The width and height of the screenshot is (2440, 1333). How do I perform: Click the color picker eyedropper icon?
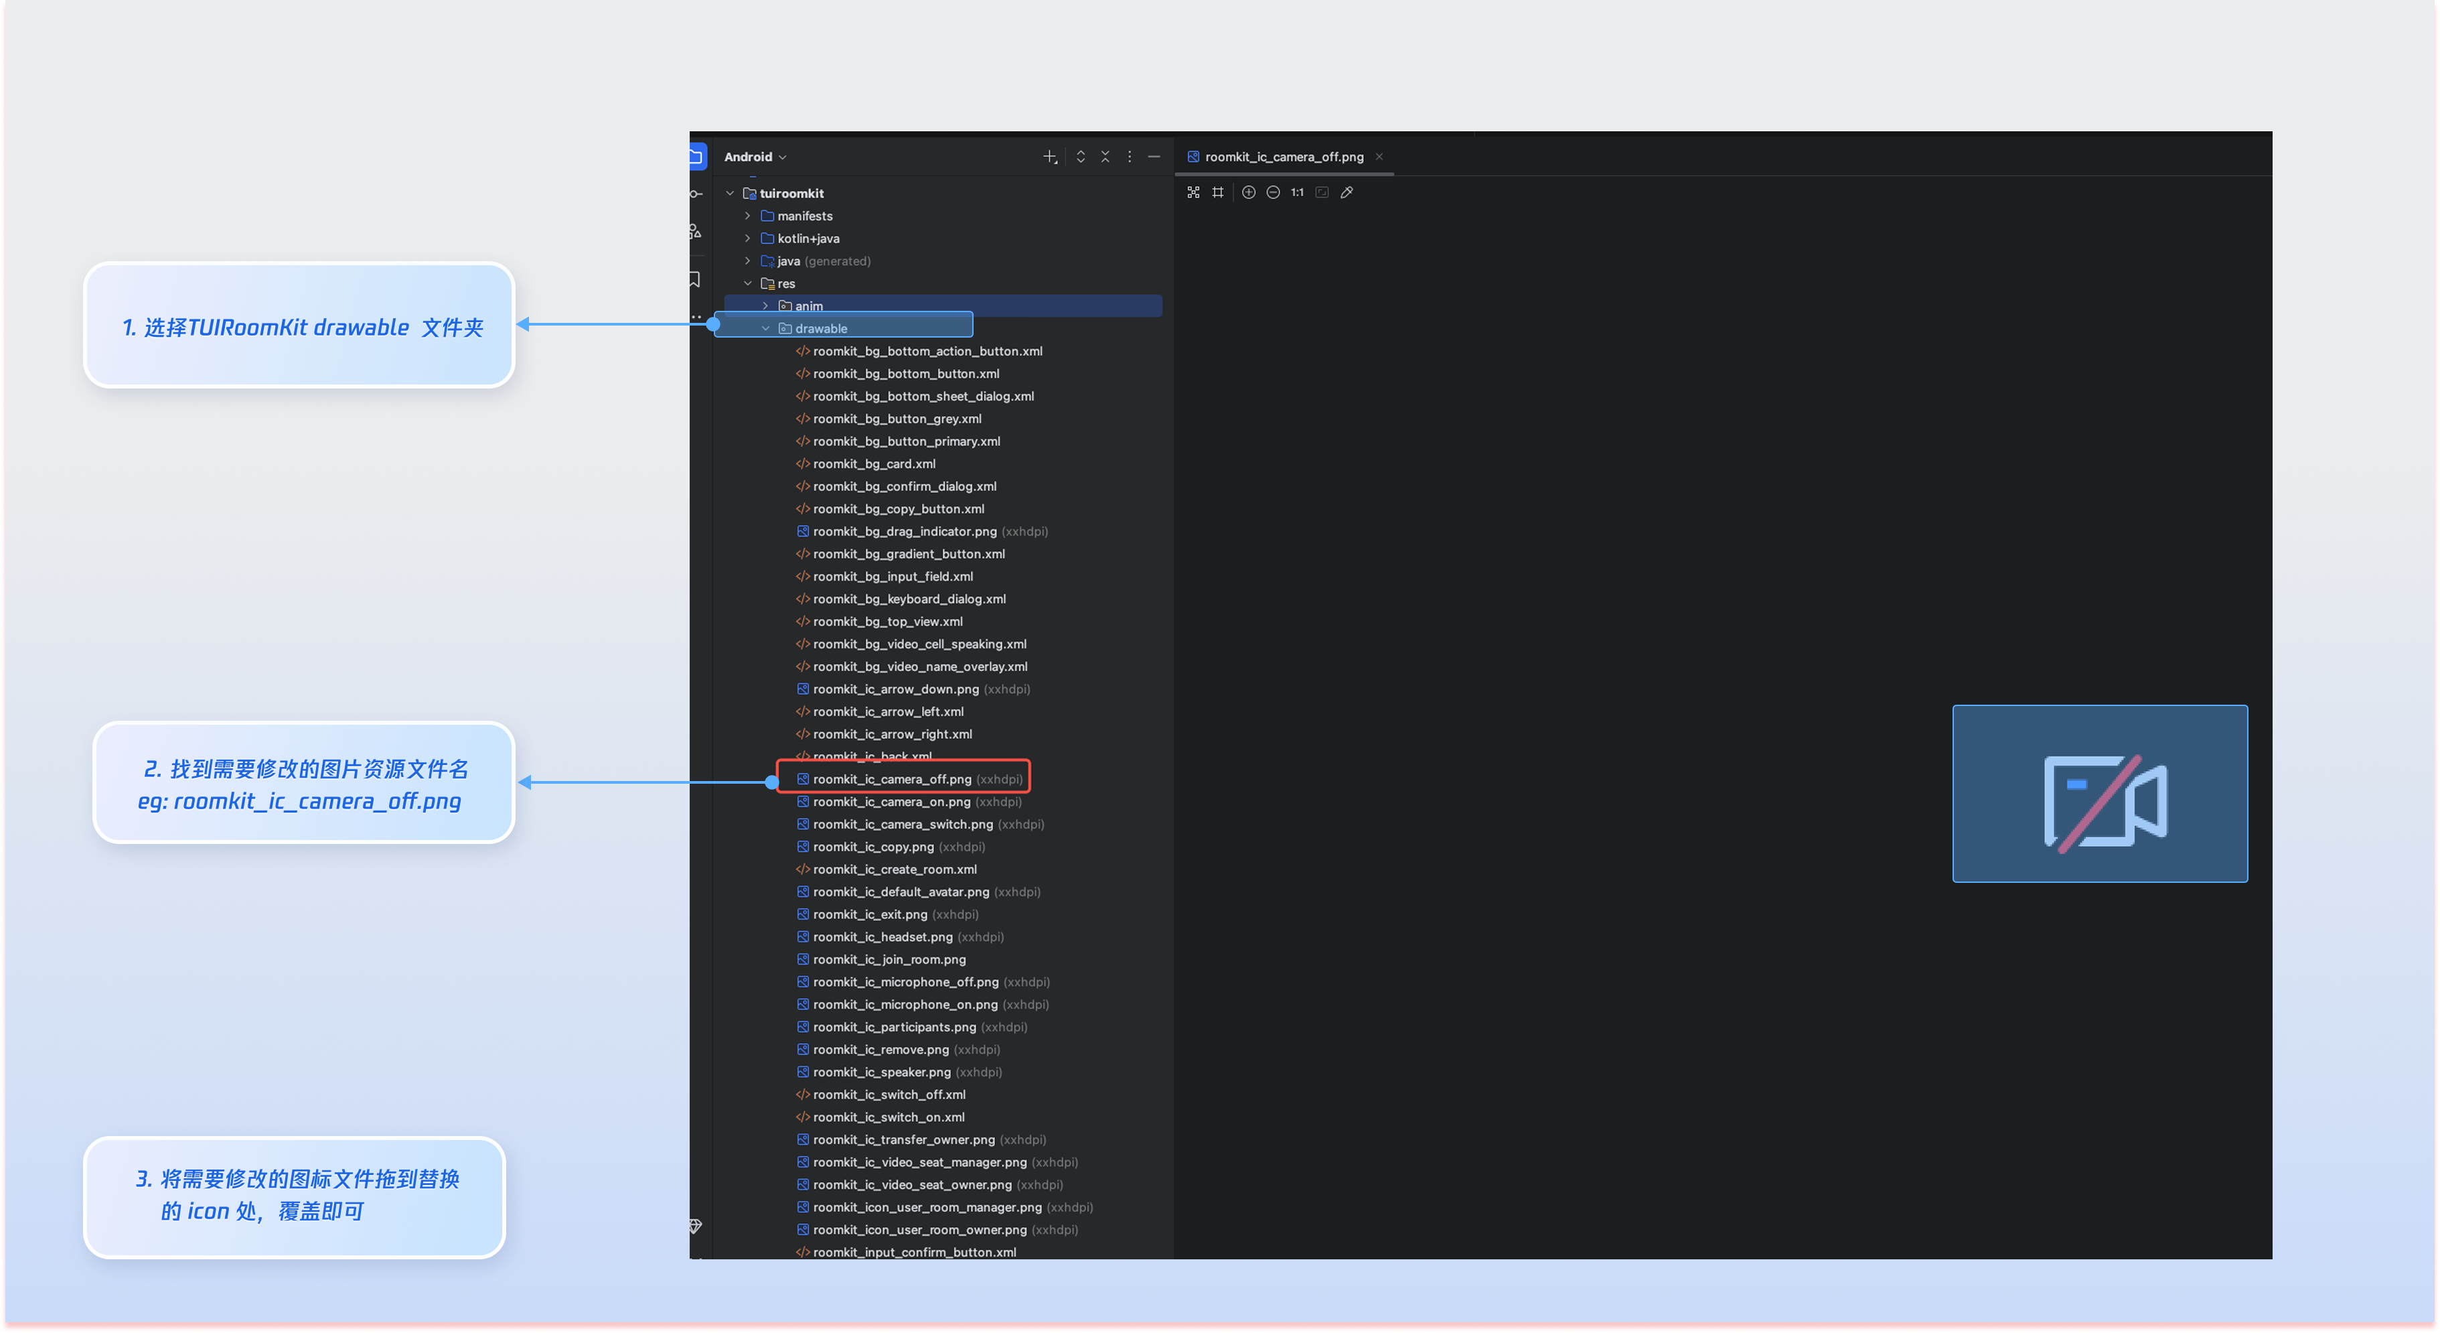pyautogui.click(x=1347, y=192)
